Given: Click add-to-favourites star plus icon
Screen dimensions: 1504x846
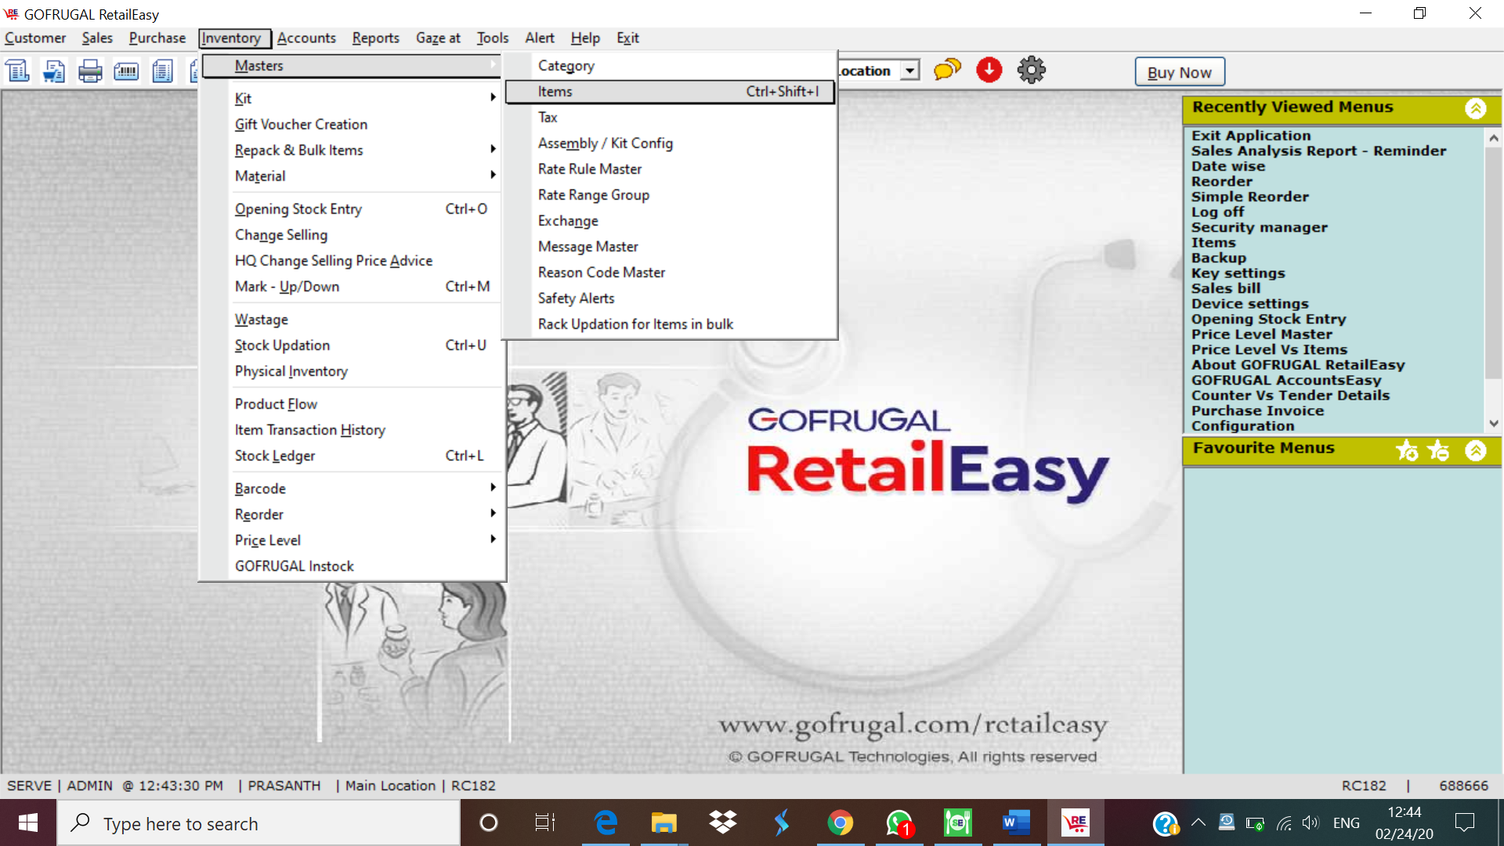Looking at the screenshot, I should coord(1406,450).
